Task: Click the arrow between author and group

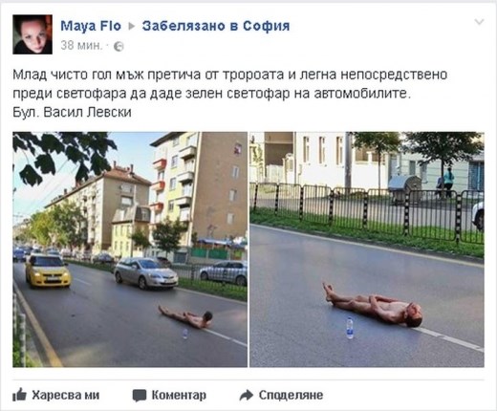Action: (x=132, y=26)
